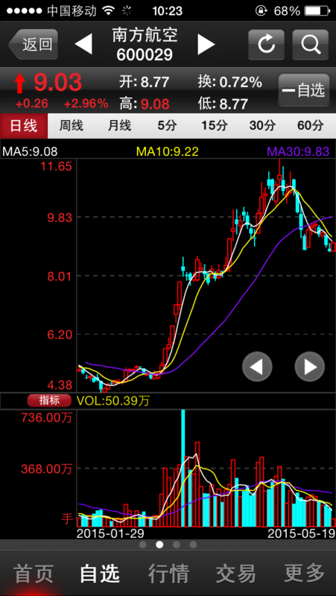The image size is (336, 596).
Task: Go to next stock with right triangle
Action: [206, 44]
